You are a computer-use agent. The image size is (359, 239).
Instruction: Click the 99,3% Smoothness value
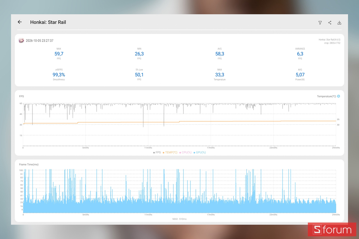59,75
